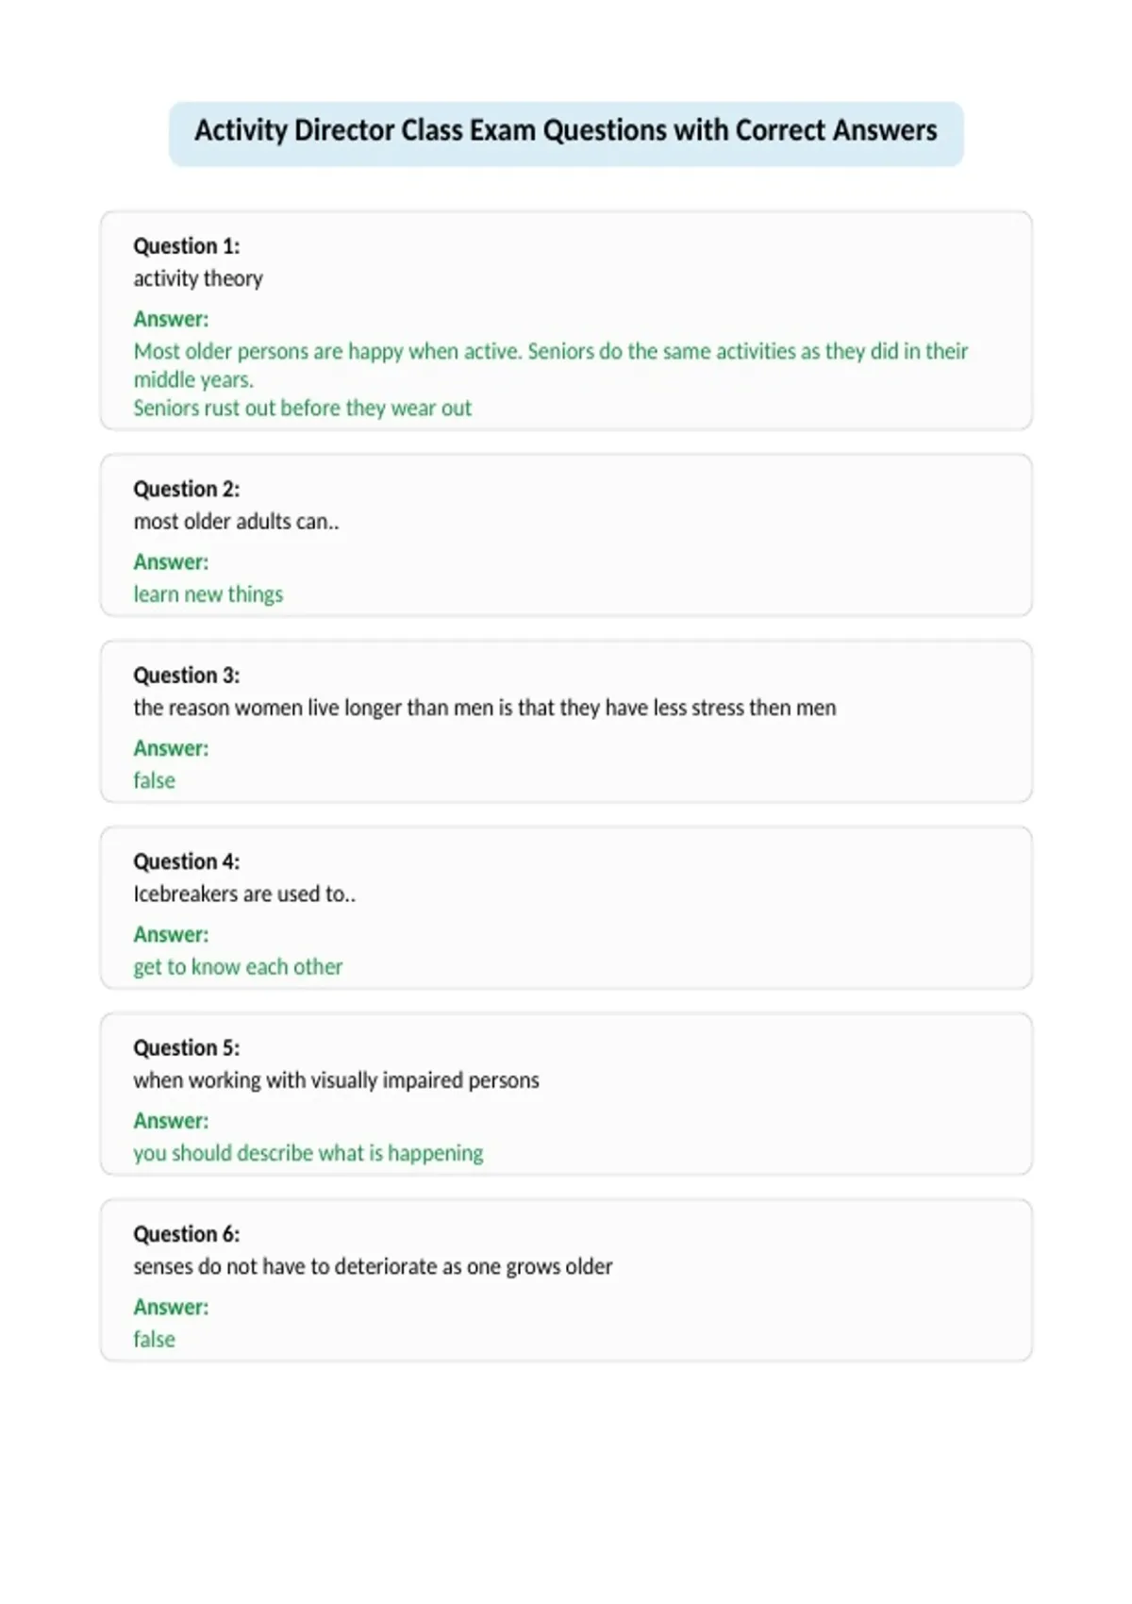Click 'Seniors rust out before they wear out'

pyautogui.click(x=303, y=408)
